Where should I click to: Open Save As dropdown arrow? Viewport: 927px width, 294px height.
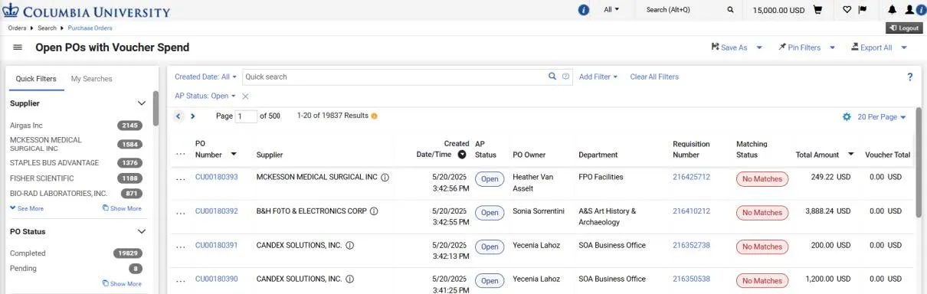[759, 47]
